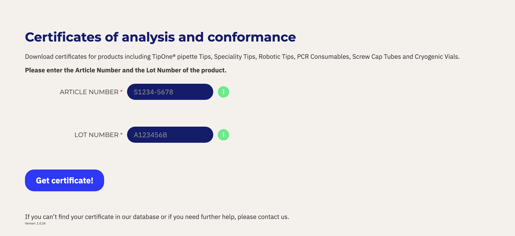Click the word TipOne® in the description
The width and height of the screenshot is (515, 236).
164,57
